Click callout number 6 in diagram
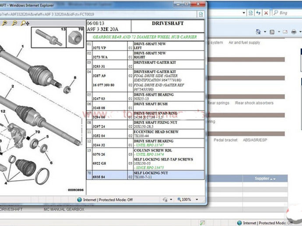Screen dimensions: 302x226 click(51, 163)
